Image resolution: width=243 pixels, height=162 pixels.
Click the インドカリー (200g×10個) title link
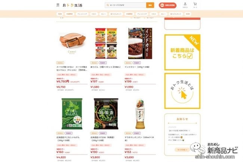pos(137,67)
